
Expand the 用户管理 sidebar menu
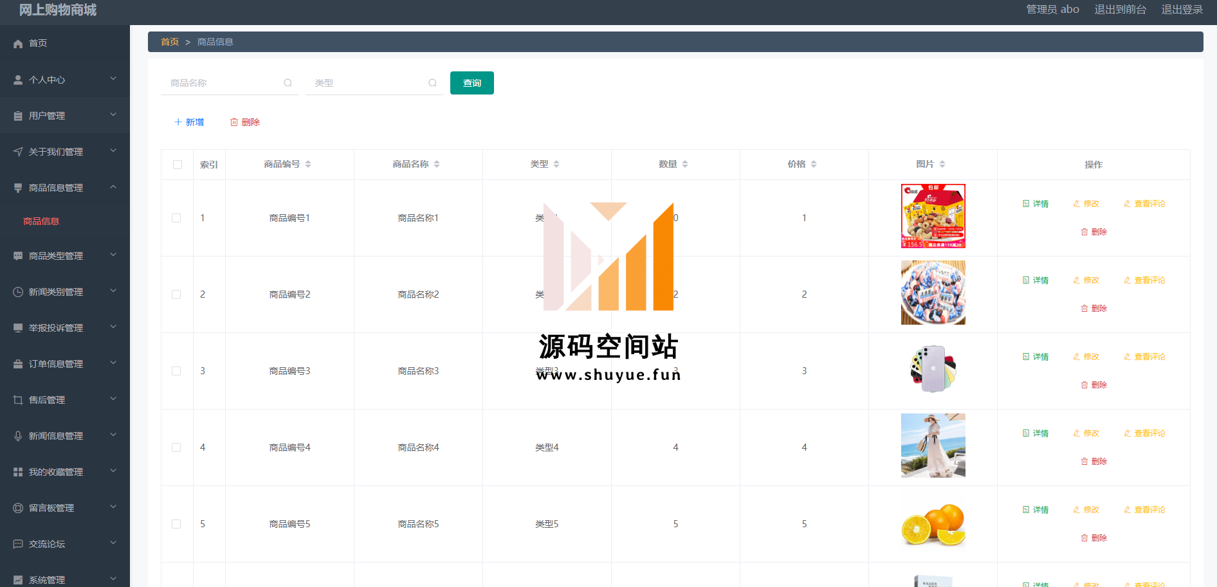pyautogui.click(x=113, y=115)
